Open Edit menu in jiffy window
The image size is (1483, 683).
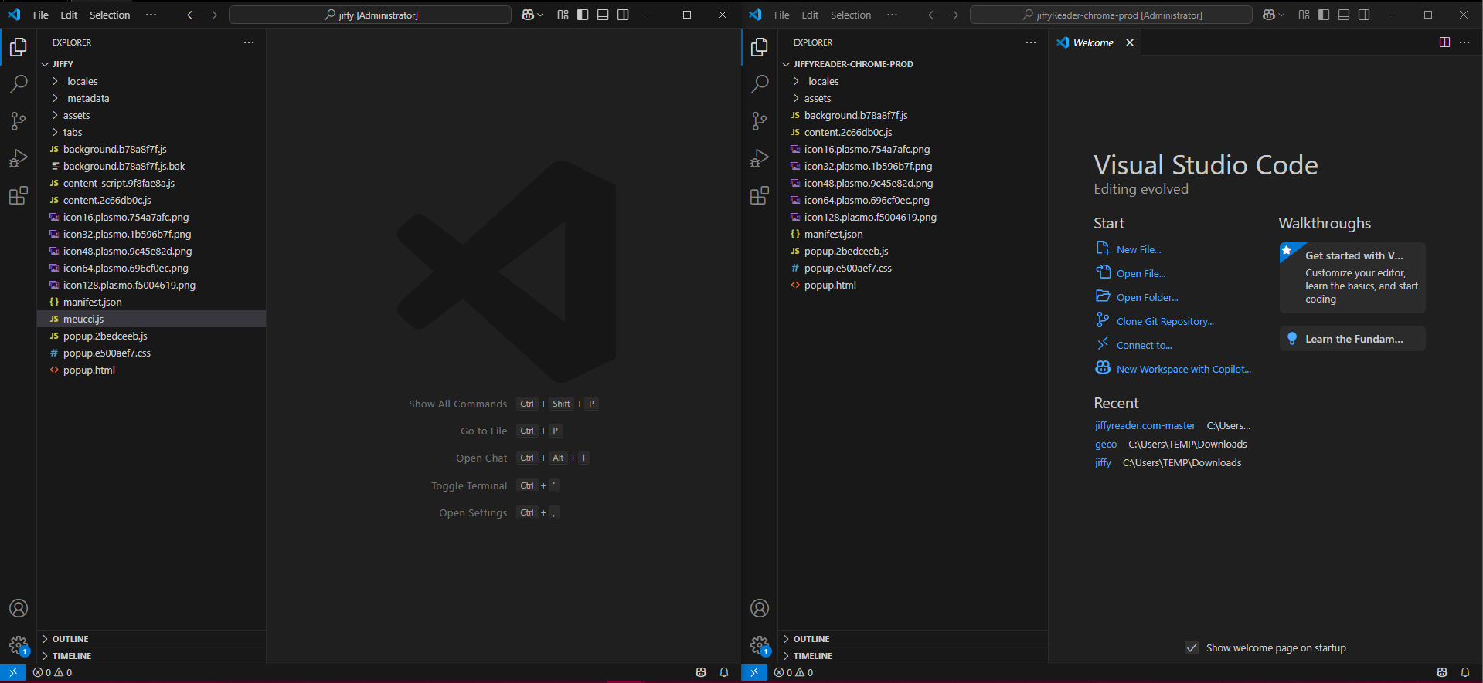[x=69, y=15]
